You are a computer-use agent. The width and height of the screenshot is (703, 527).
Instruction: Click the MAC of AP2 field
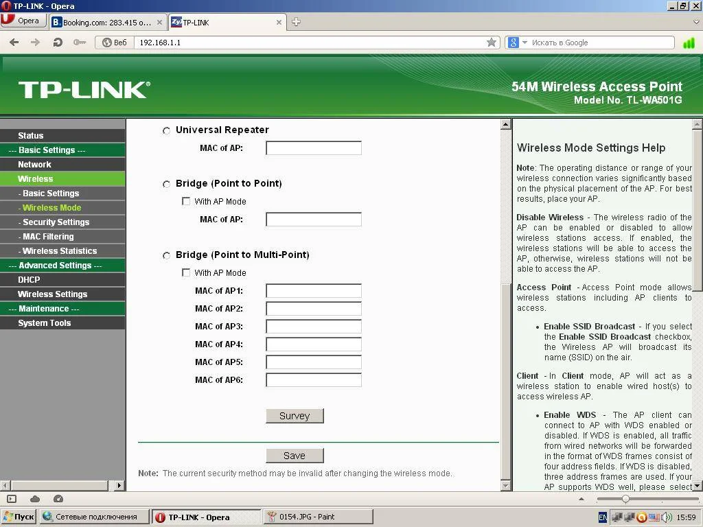tap(313, 308)
